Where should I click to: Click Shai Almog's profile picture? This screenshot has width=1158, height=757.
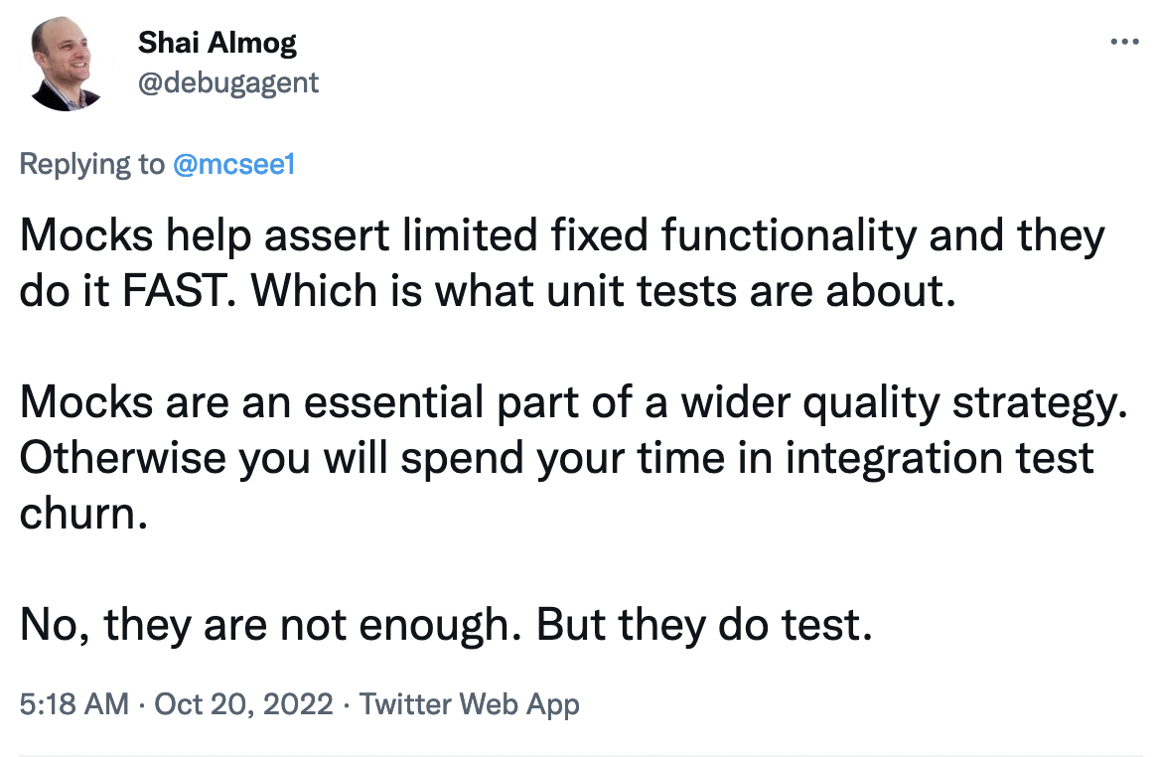[64, 62]
